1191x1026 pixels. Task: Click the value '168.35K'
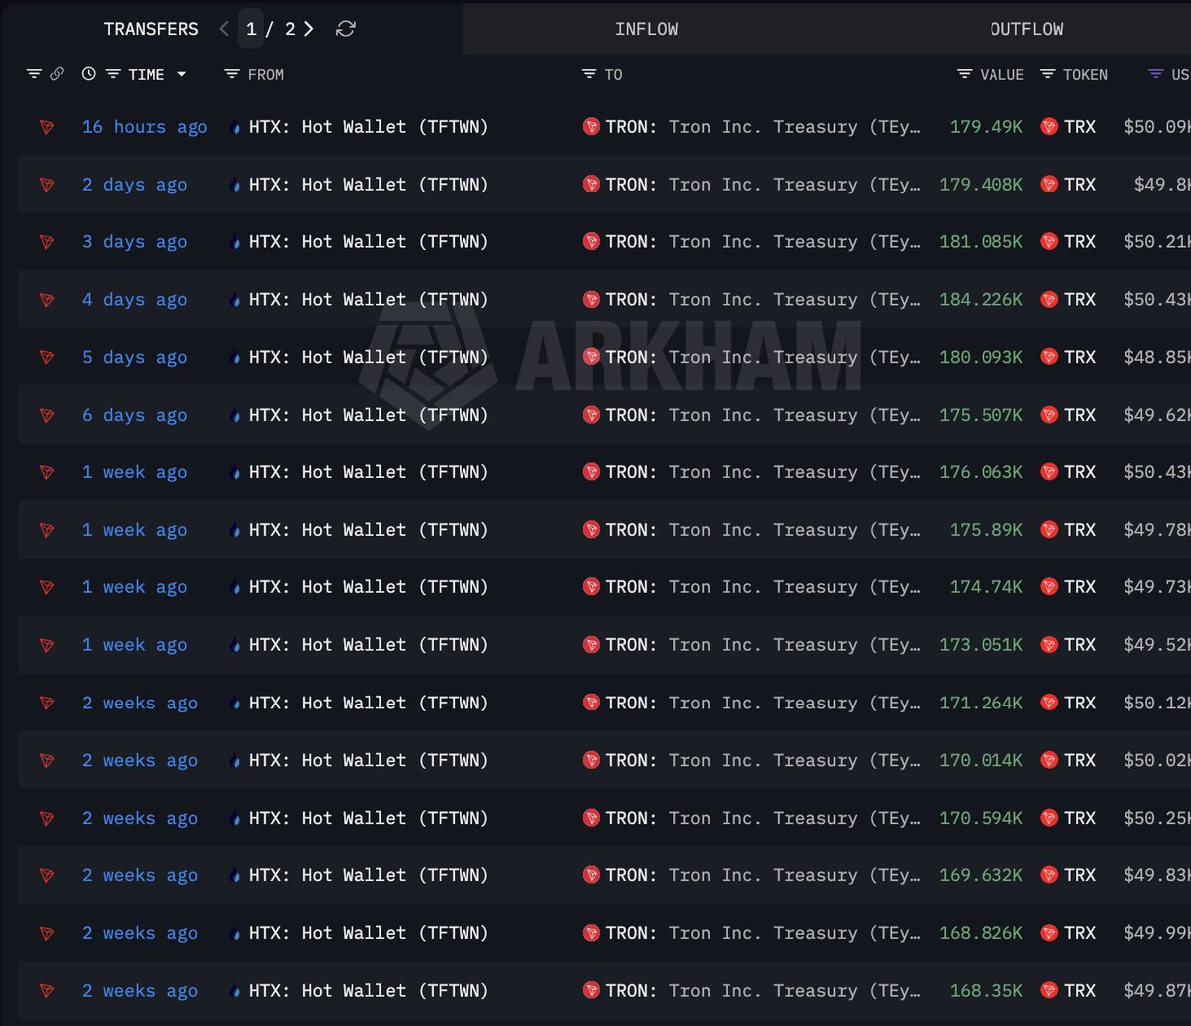click(986, 990)
